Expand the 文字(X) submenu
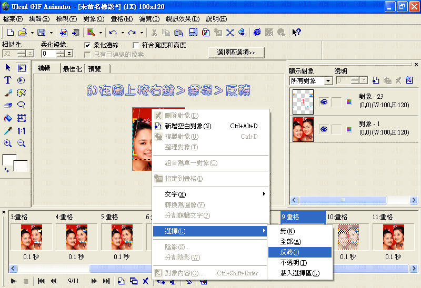Screen dimensions: 421x288 click(x=211, y=194)
